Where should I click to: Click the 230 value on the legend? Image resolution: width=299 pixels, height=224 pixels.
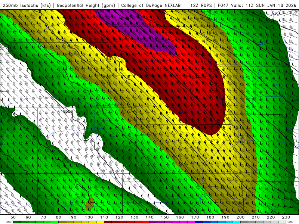[286, 217]
